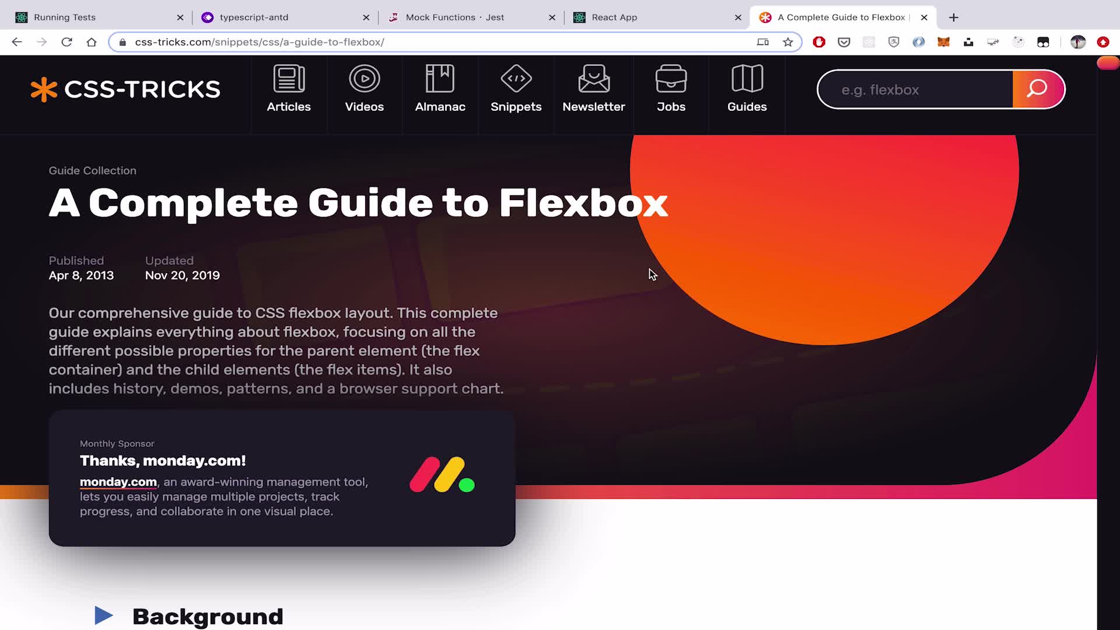Open the Snippets code icon
The image size is (1120, 630).
click(x=516, y=79)
